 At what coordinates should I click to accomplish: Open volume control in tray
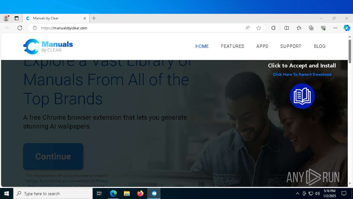(317, 193)
